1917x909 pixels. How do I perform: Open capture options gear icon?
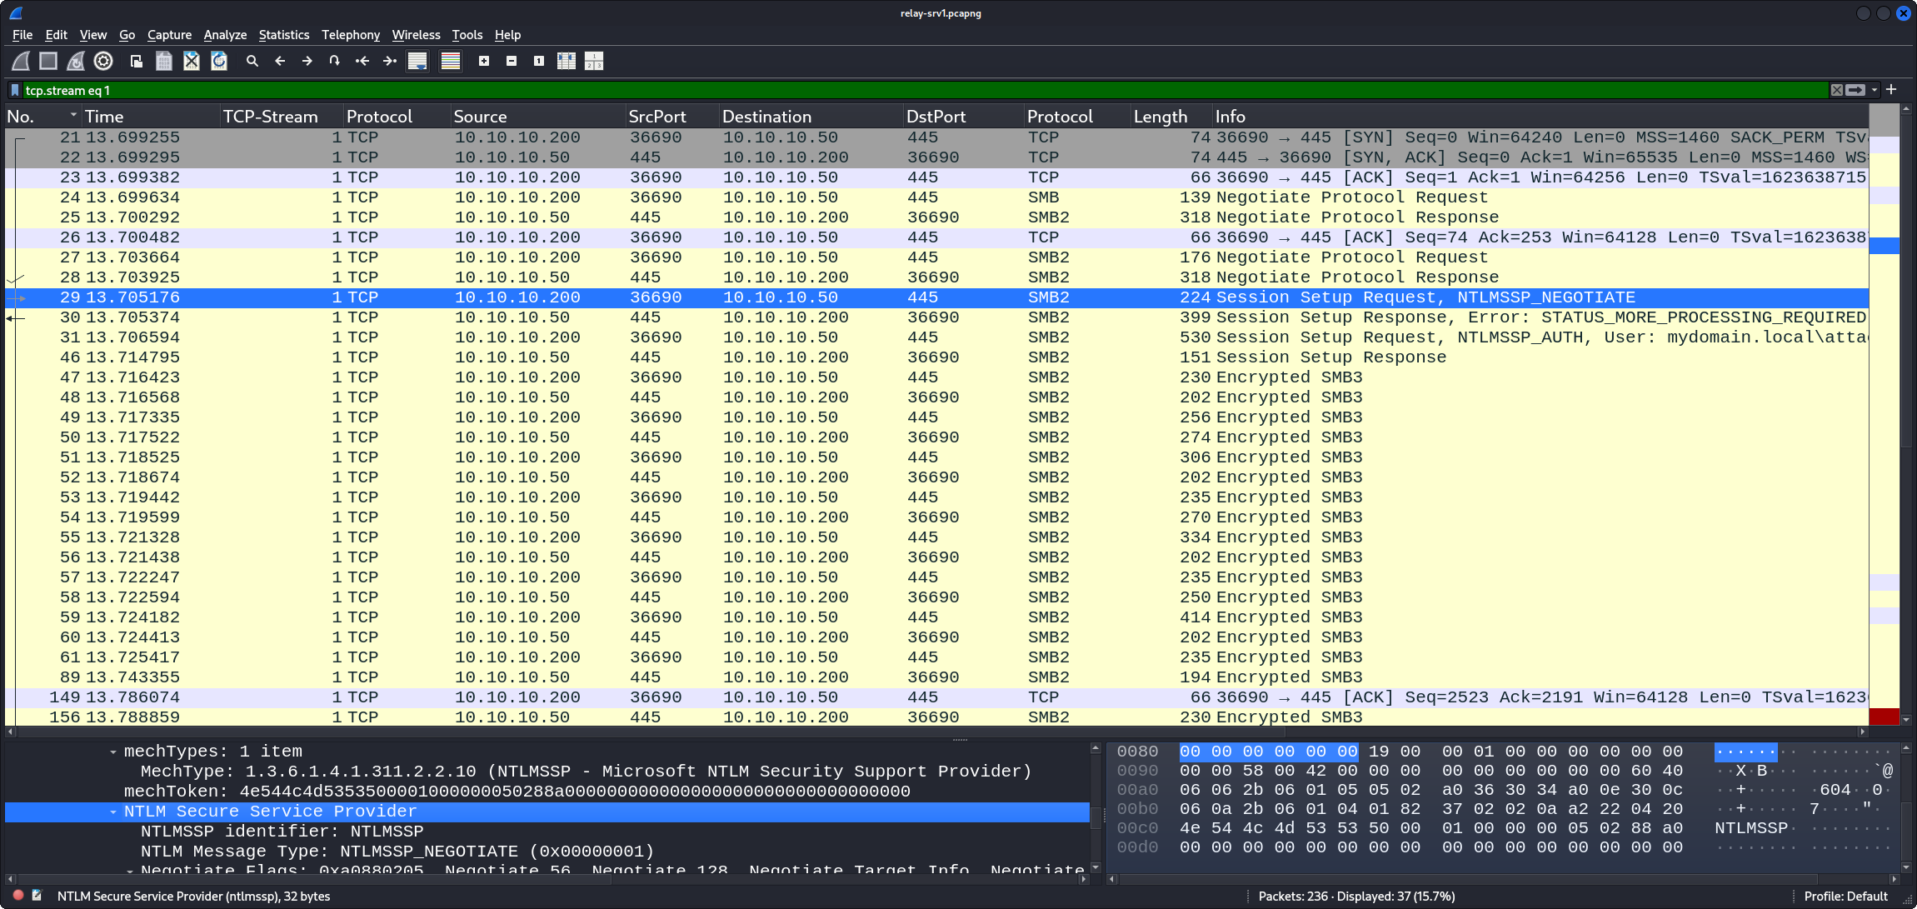(103, 61)
